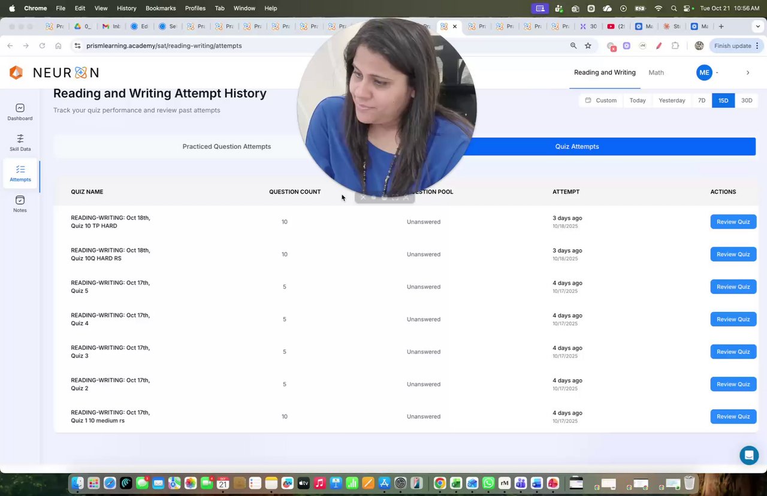Click the QUESTION COUNT column header
Image resolution: width=767 pixels, height=496 pixels.
coord(295,192)
